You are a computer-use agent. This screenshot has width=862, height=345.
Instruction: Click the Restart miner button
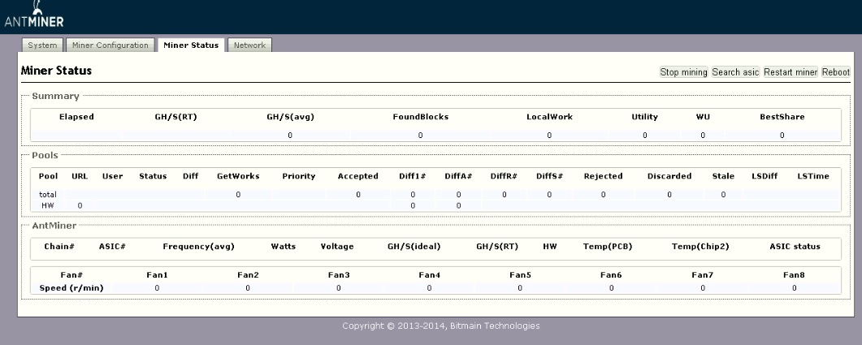tap(791, 72)
